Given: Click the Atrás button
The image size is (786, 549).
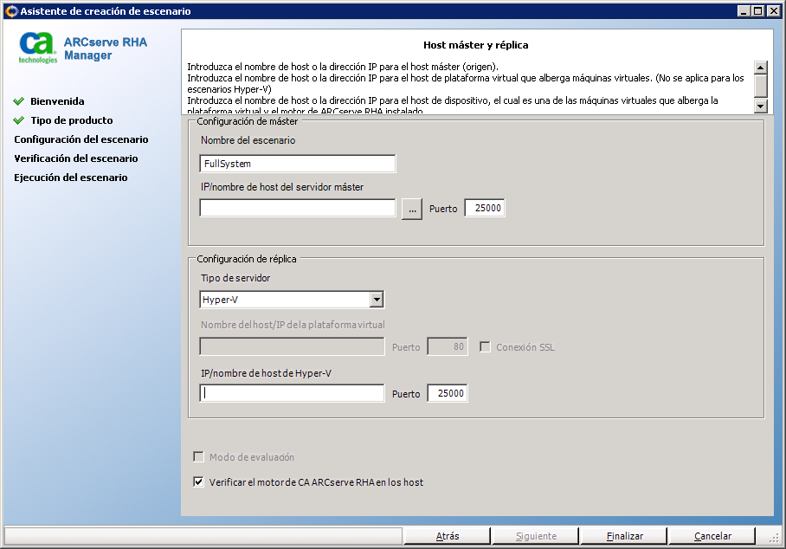Looking at the screenshot, I should (448, 535).
